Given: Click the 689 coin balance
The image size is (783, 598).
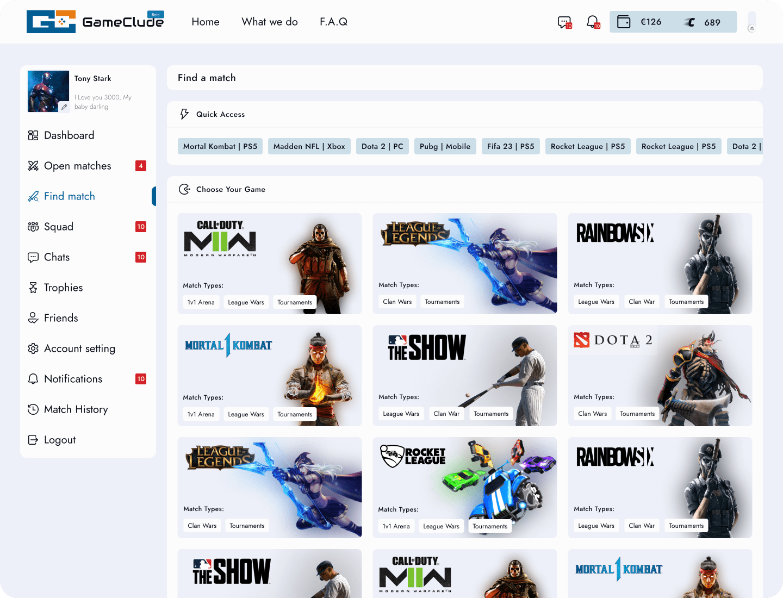Looking at the screenshot, I should 712,22.
